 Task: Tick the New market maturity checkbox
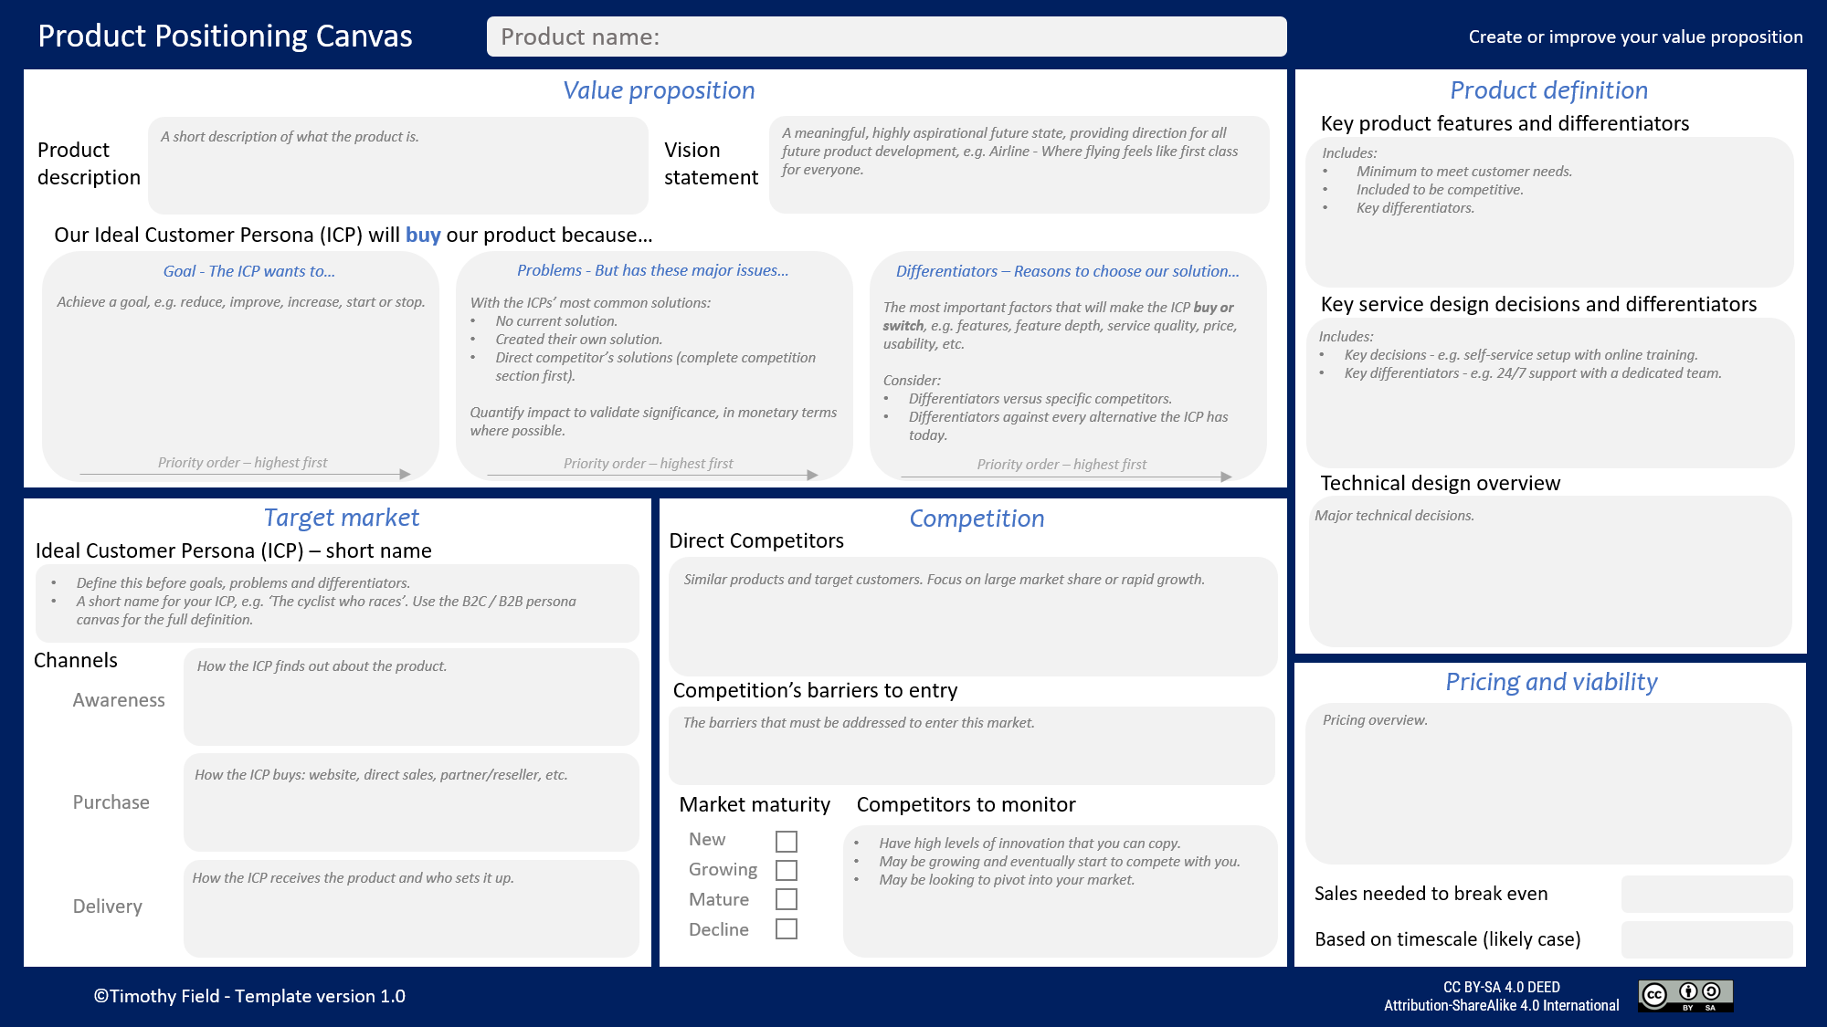(x=786, y=841)
